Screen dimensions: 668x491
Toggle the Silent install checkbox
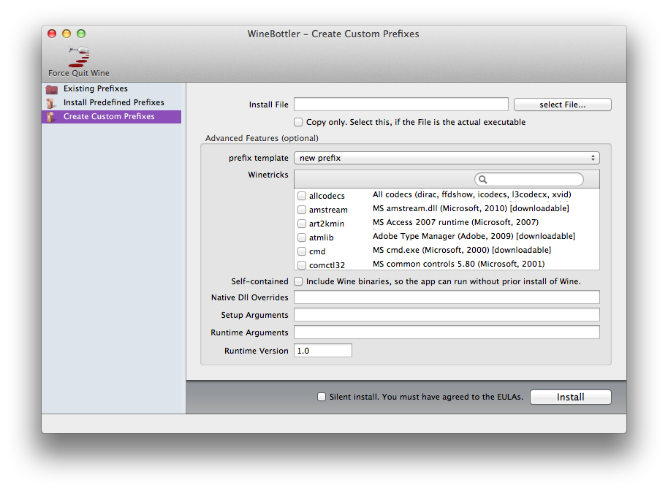(x=322, y=397)
